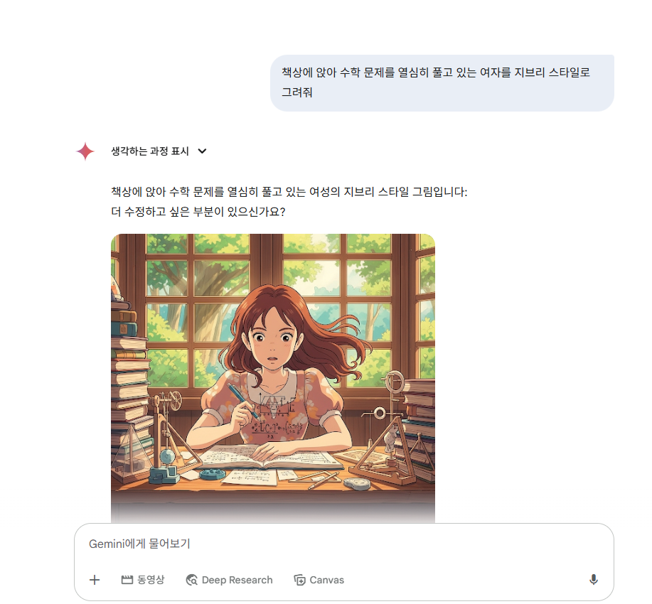Click the 생각하는 과정 표시 label
This screenshot has height=604, width=652.
click(150, 151)
